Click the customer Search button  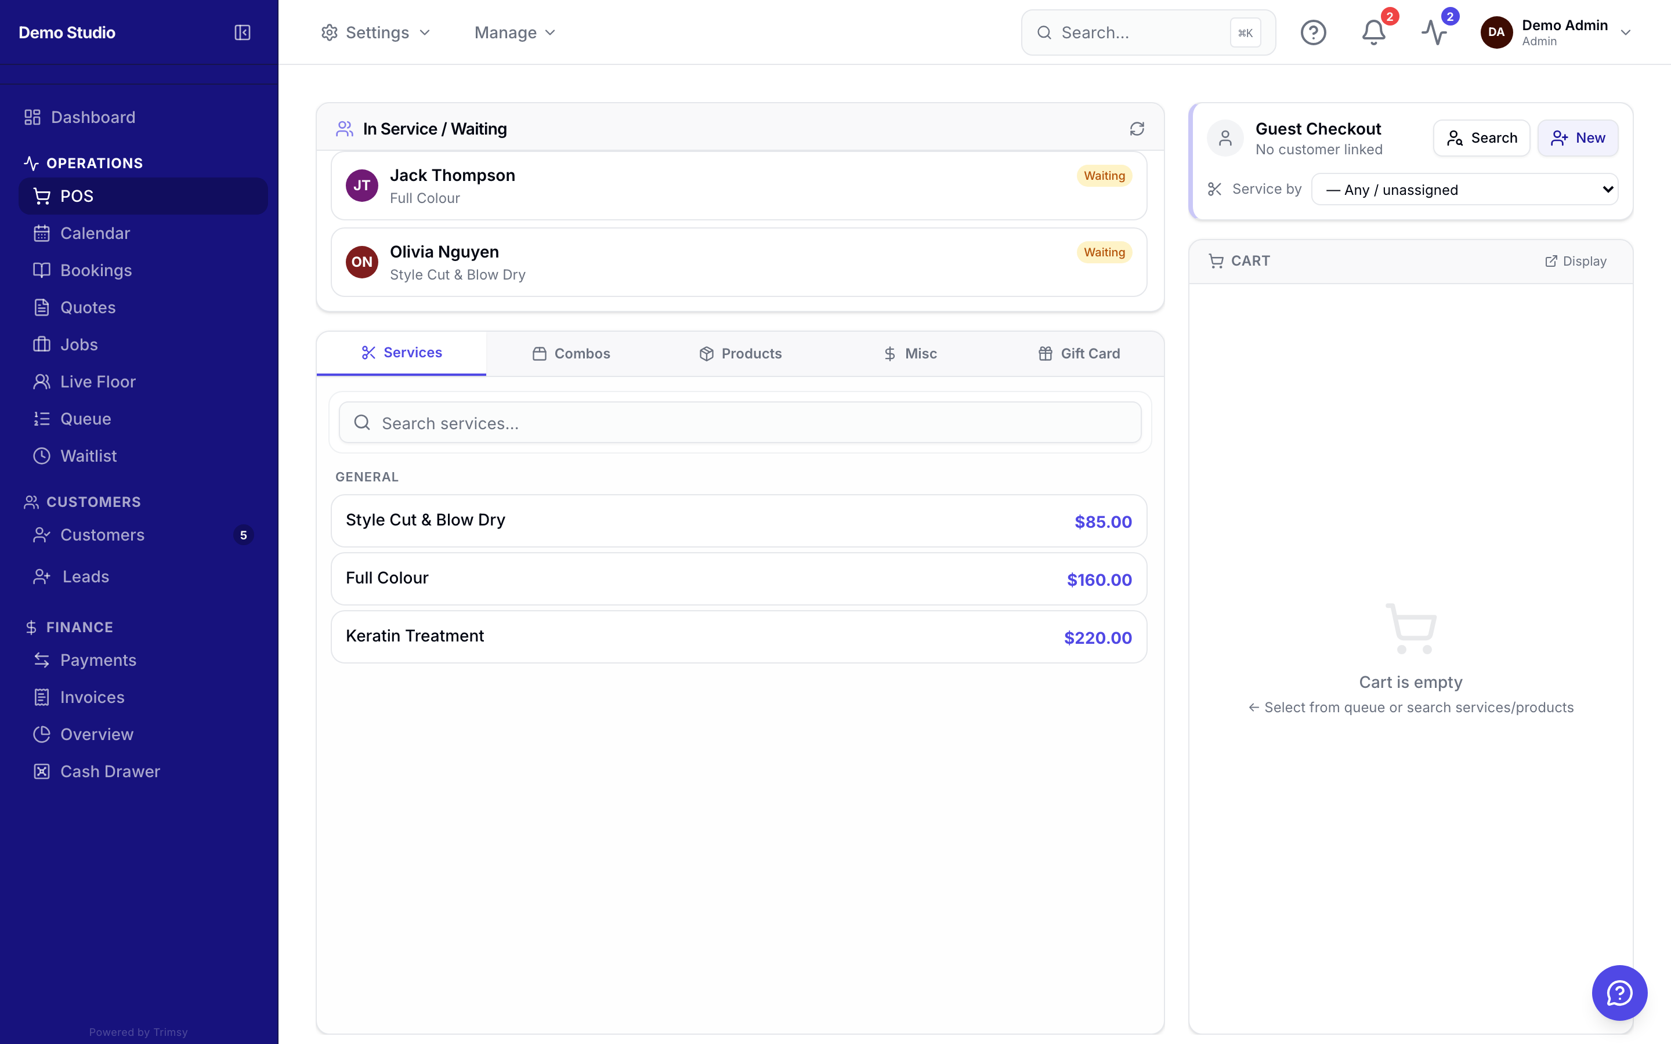[x=1481, y=138]
